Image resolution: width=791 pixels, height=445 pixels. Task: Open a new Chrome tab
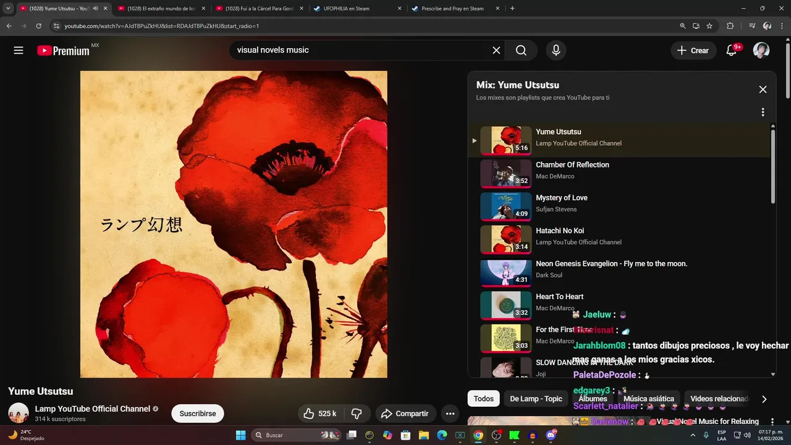[x=512, y=9]
